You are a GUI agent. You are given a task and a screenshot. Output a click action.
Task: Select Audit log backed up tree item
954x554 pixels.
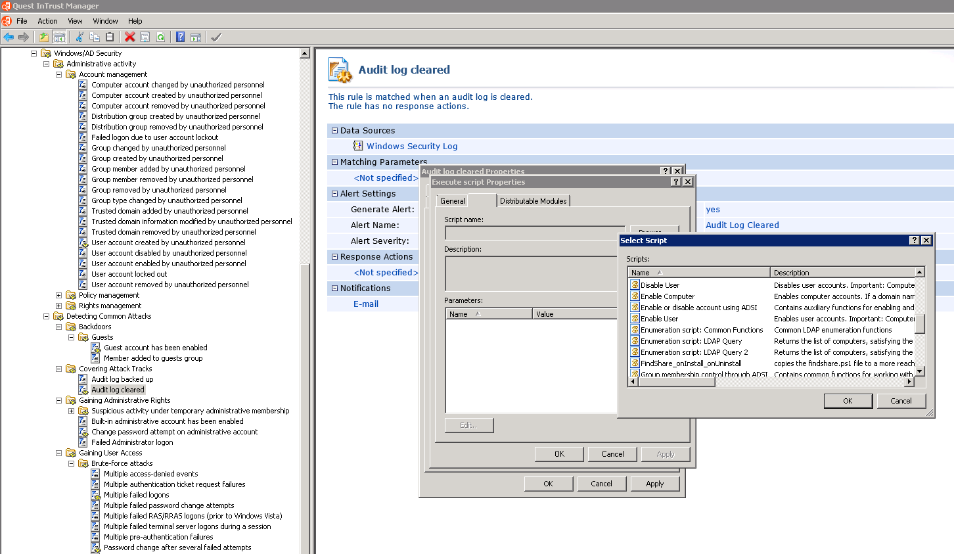coord(122,380)
